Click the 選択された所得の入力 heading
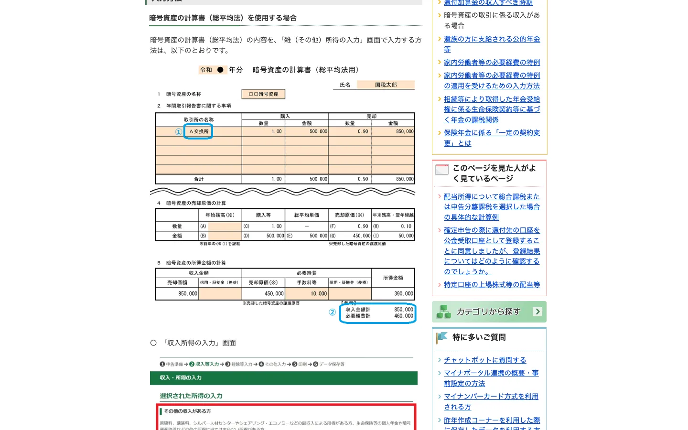Image resolution: width=688 pixels, height=430 pixels. point(191,396)
